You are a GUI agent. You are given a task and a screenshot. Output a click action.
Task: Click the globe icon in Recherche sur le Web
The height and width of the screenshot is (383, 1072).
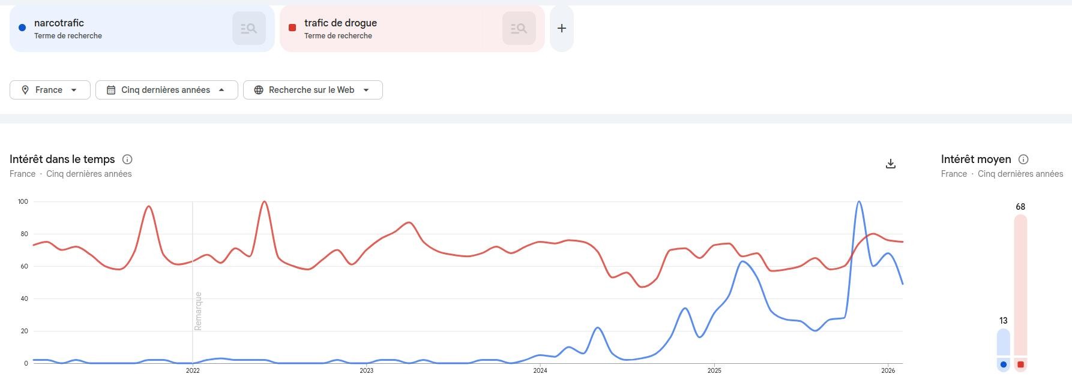coord(259,90)
